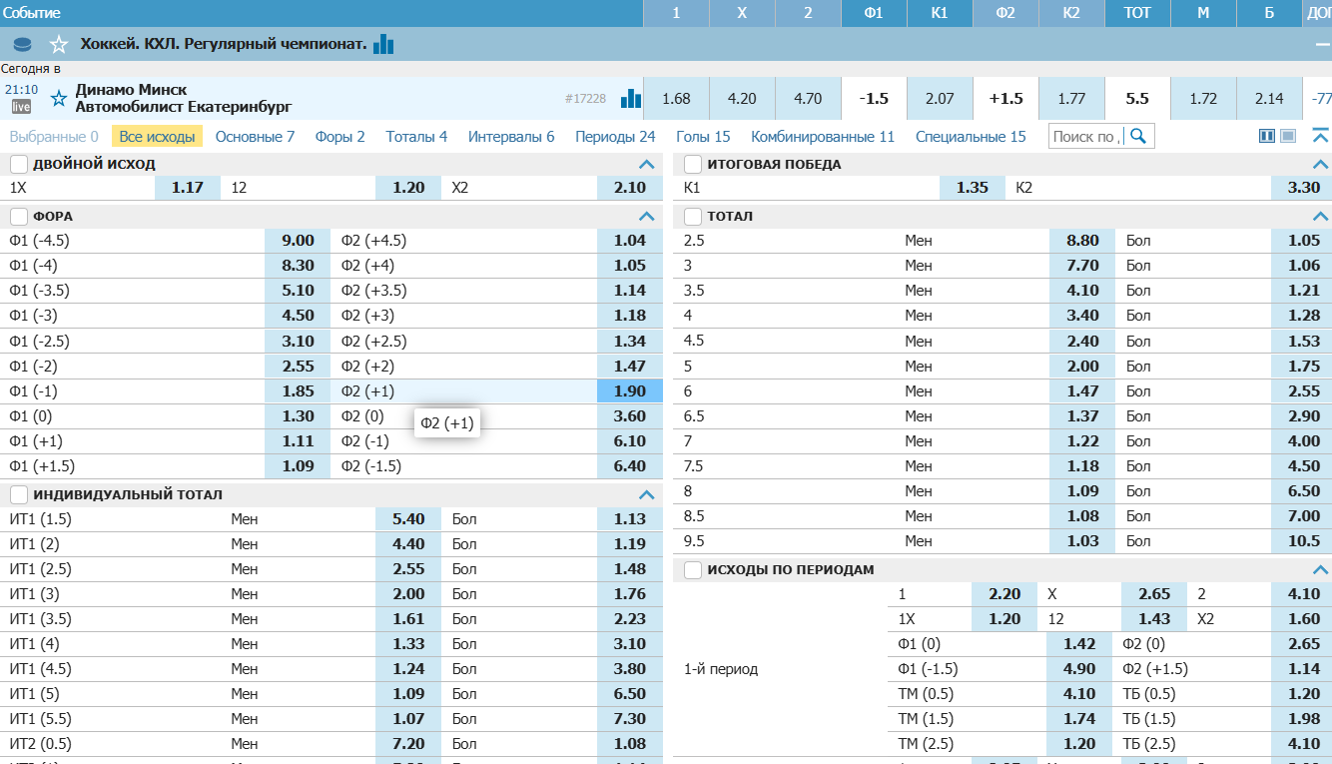Viewport: 1332px width, 764px height.
Task: Open the Периоды 24 tab
Action: point(615,137)
